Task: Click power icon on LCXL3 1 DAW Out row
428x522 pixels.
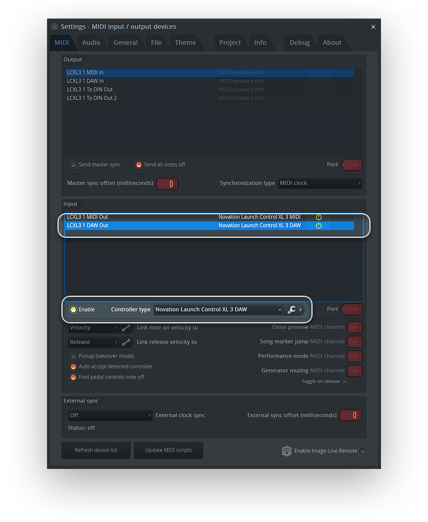Action: (318, 225)
